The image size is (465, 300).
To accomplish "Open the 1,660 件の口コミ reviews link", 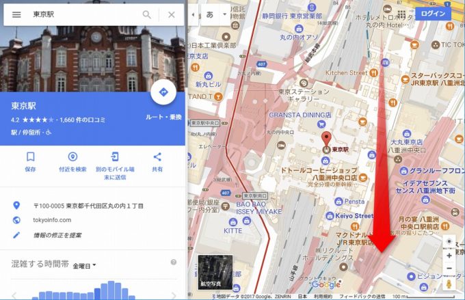I will [x=85, y=120].
